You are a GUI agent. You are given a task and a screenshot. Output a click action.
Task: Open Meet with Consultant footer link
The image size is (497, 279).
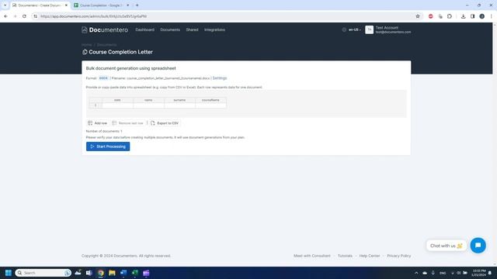[312, 256]
